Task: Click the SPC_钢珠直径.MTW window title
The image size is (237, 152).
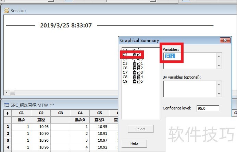Action: [33, 105]
